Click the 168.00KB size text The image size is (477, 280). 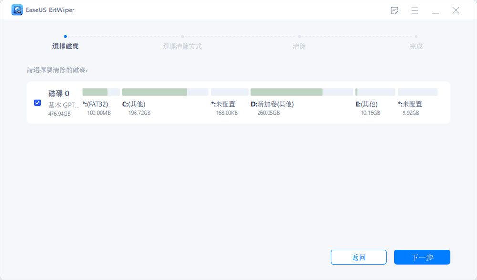coord(227,113)
